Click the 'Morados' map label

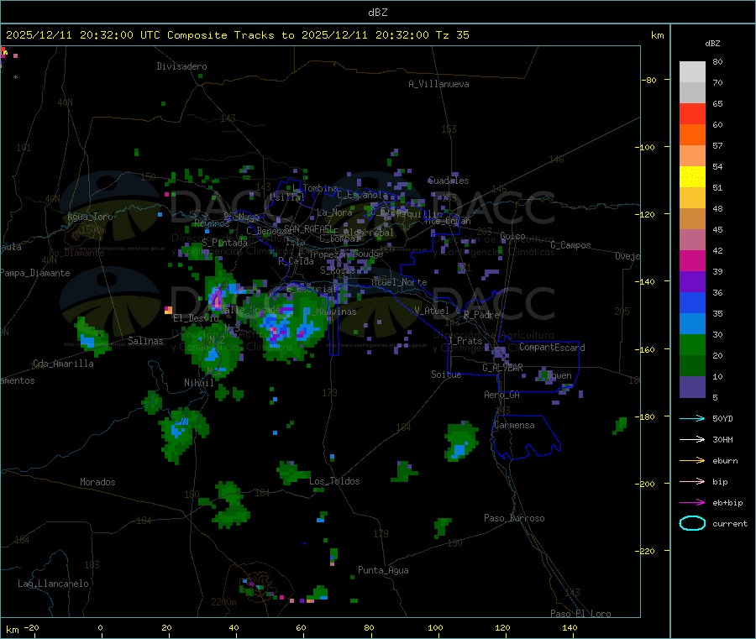[x=97, y=482]
